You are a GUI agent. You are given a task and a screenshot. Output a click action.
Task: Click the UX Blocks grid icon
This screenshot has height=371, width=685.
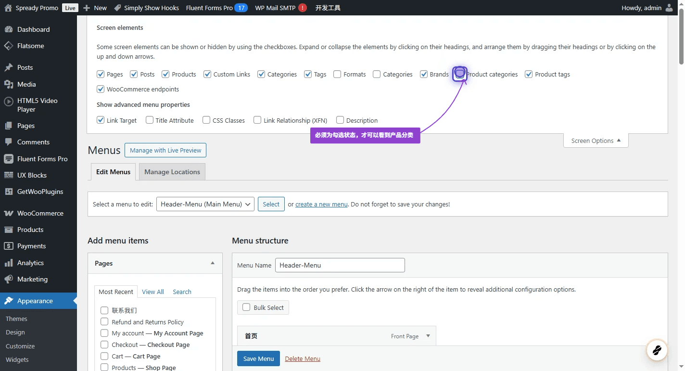tap(8, 175)
